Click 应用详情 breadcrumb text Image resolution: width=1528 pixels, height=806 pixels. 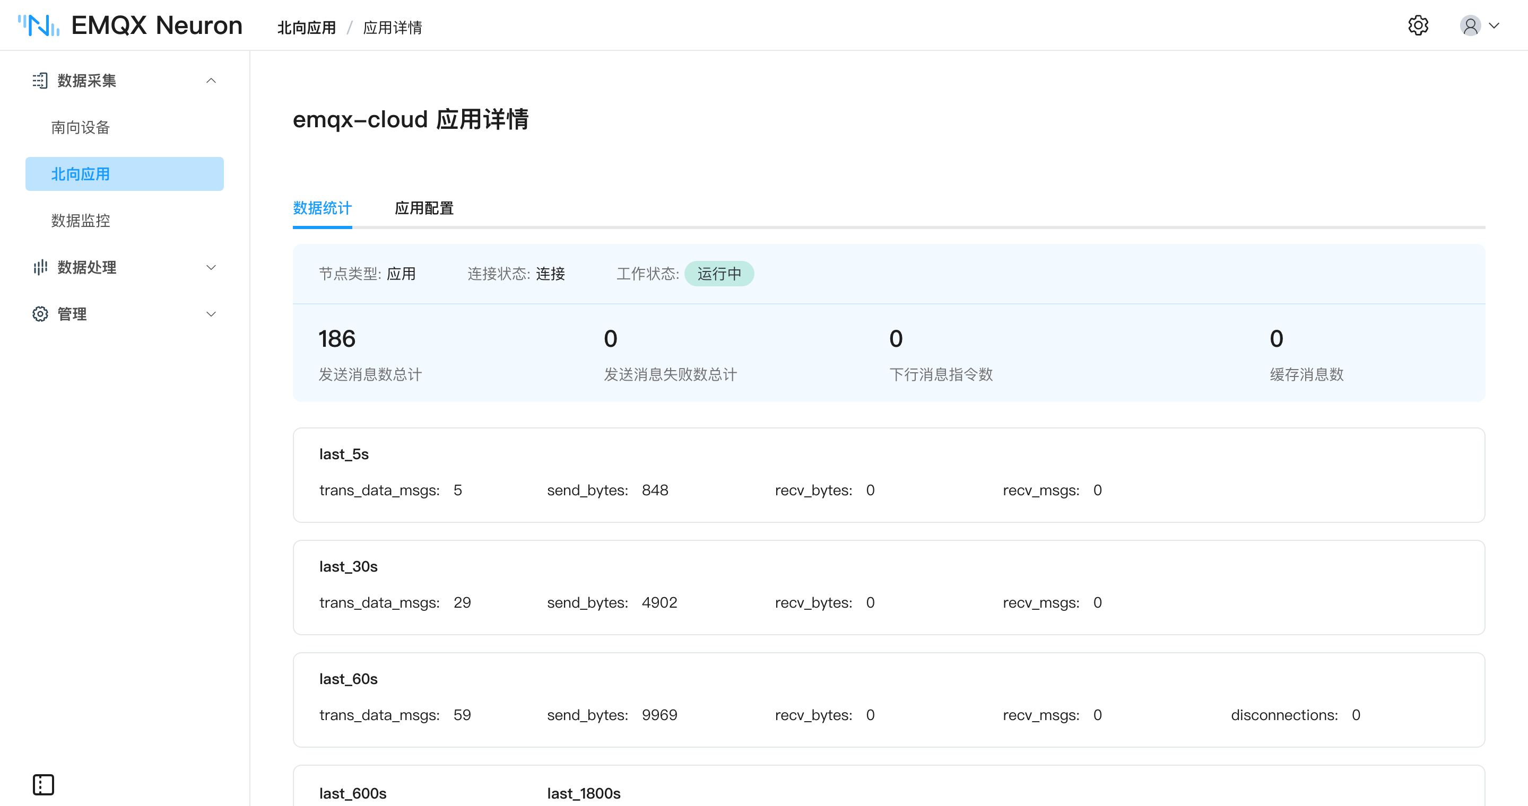tap(393, 27)
